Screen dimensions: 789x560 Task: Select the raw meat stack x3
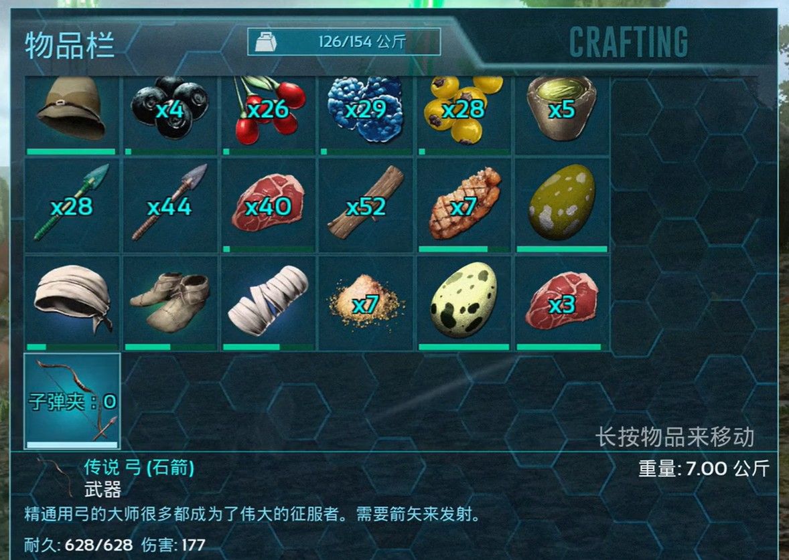(561, 303)
